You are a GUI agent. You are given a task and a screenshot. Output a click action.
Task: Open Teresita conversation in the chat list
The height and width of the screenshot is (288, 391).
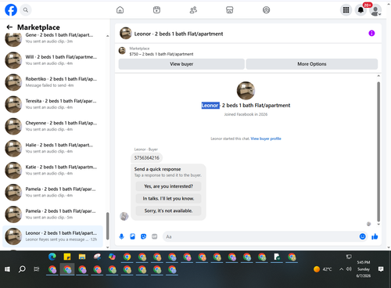coord(52,104)
